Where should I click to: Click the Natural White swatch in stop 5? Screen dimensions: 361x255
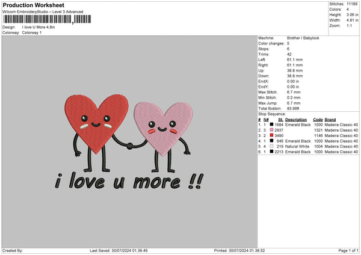point(272,146)
